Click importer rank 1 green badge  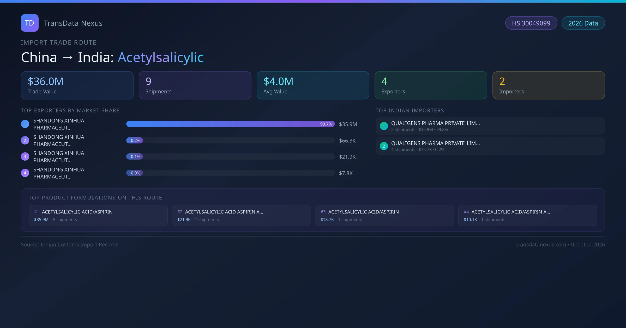[x=384, y=126]
